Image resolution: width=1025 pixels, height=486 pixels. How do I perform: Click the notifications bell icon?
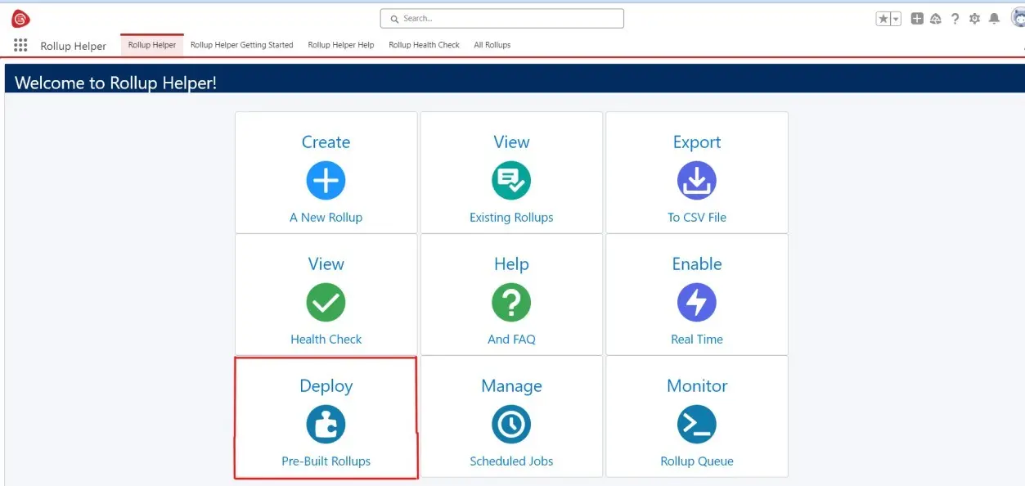994,19
